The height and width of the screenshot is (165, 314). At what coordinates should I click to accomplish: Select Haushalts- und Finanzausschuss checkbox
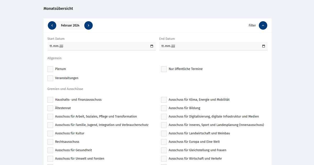click(x=50, y=100)
